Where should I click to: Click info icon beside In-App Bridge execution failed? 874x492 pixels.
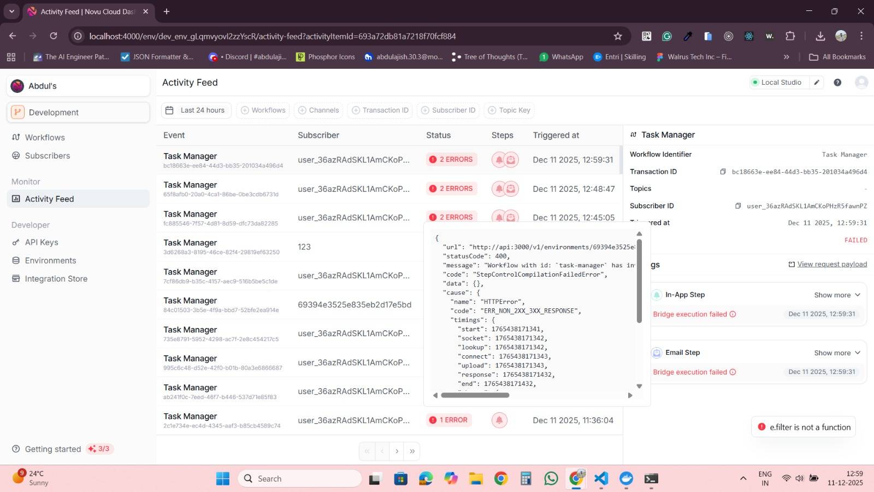pyautogui.click(x=733, y=314)
